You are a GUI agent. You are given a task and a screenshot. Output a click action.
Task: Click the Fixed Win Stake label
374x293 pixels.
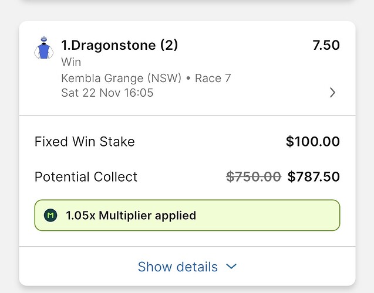click(85, 142)
